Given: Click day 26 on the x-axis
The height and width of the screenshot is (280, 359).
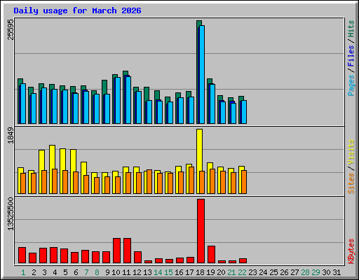Looking at the screenshot, I should pos(284,272).
